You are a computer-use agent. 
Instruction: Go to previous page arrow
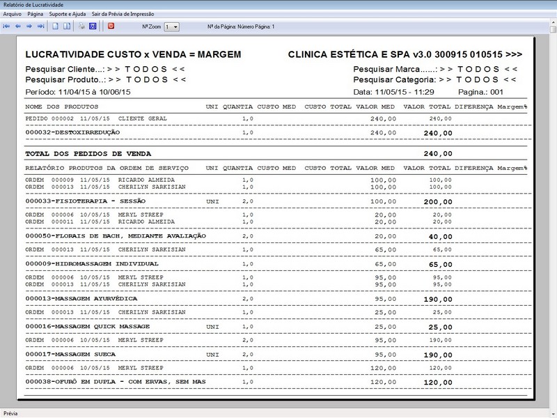click(18, 26)
